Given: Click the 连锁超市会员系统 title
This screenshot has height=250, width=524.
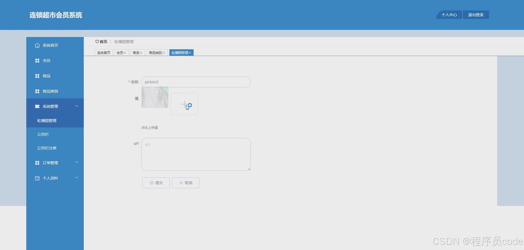Looking at the screenshot, I should coord(56,15).
